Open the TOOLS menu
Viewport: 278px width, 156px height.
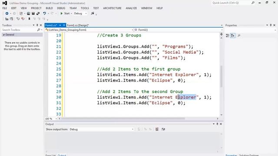point(85,8)
